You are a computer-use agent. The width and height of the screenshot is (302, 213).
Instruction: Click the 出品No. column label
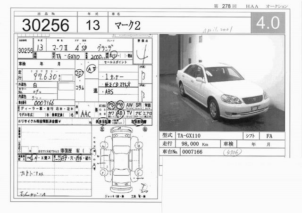click(46, 14)
